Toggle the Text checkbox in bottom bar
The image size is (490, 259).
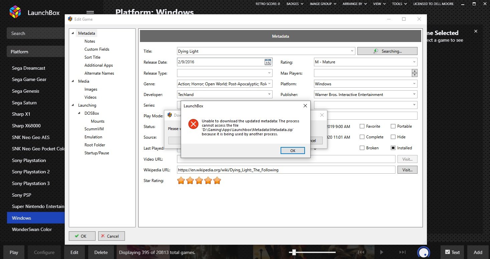coord(447,252)
